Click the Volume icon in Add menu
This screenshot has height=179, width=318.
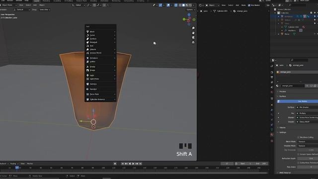tap(87, 49)
